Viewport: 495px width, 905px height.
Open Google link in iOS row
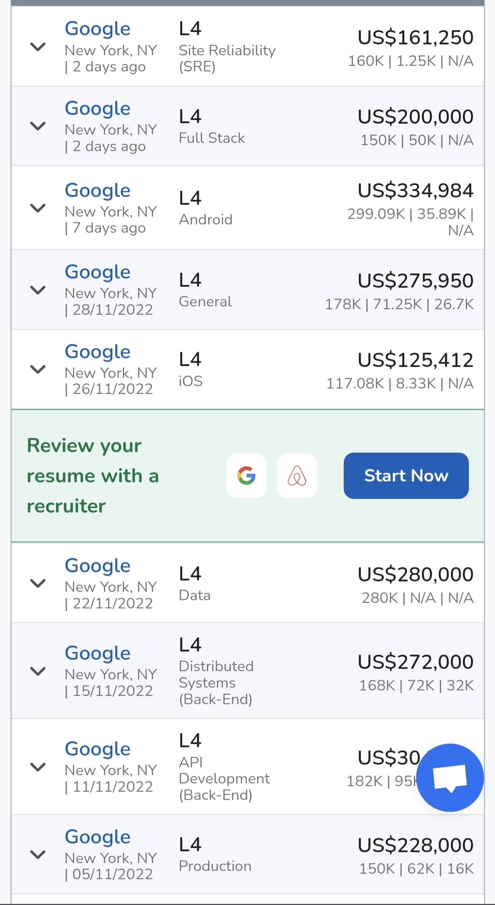coord(98,352)
